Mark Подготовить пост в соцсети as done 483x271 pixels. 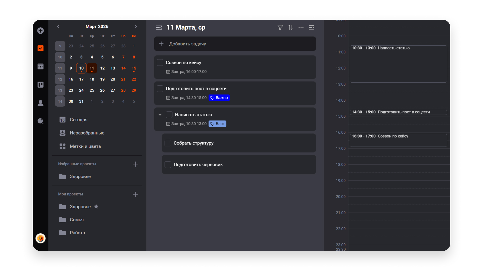click(x=160, y=89)
